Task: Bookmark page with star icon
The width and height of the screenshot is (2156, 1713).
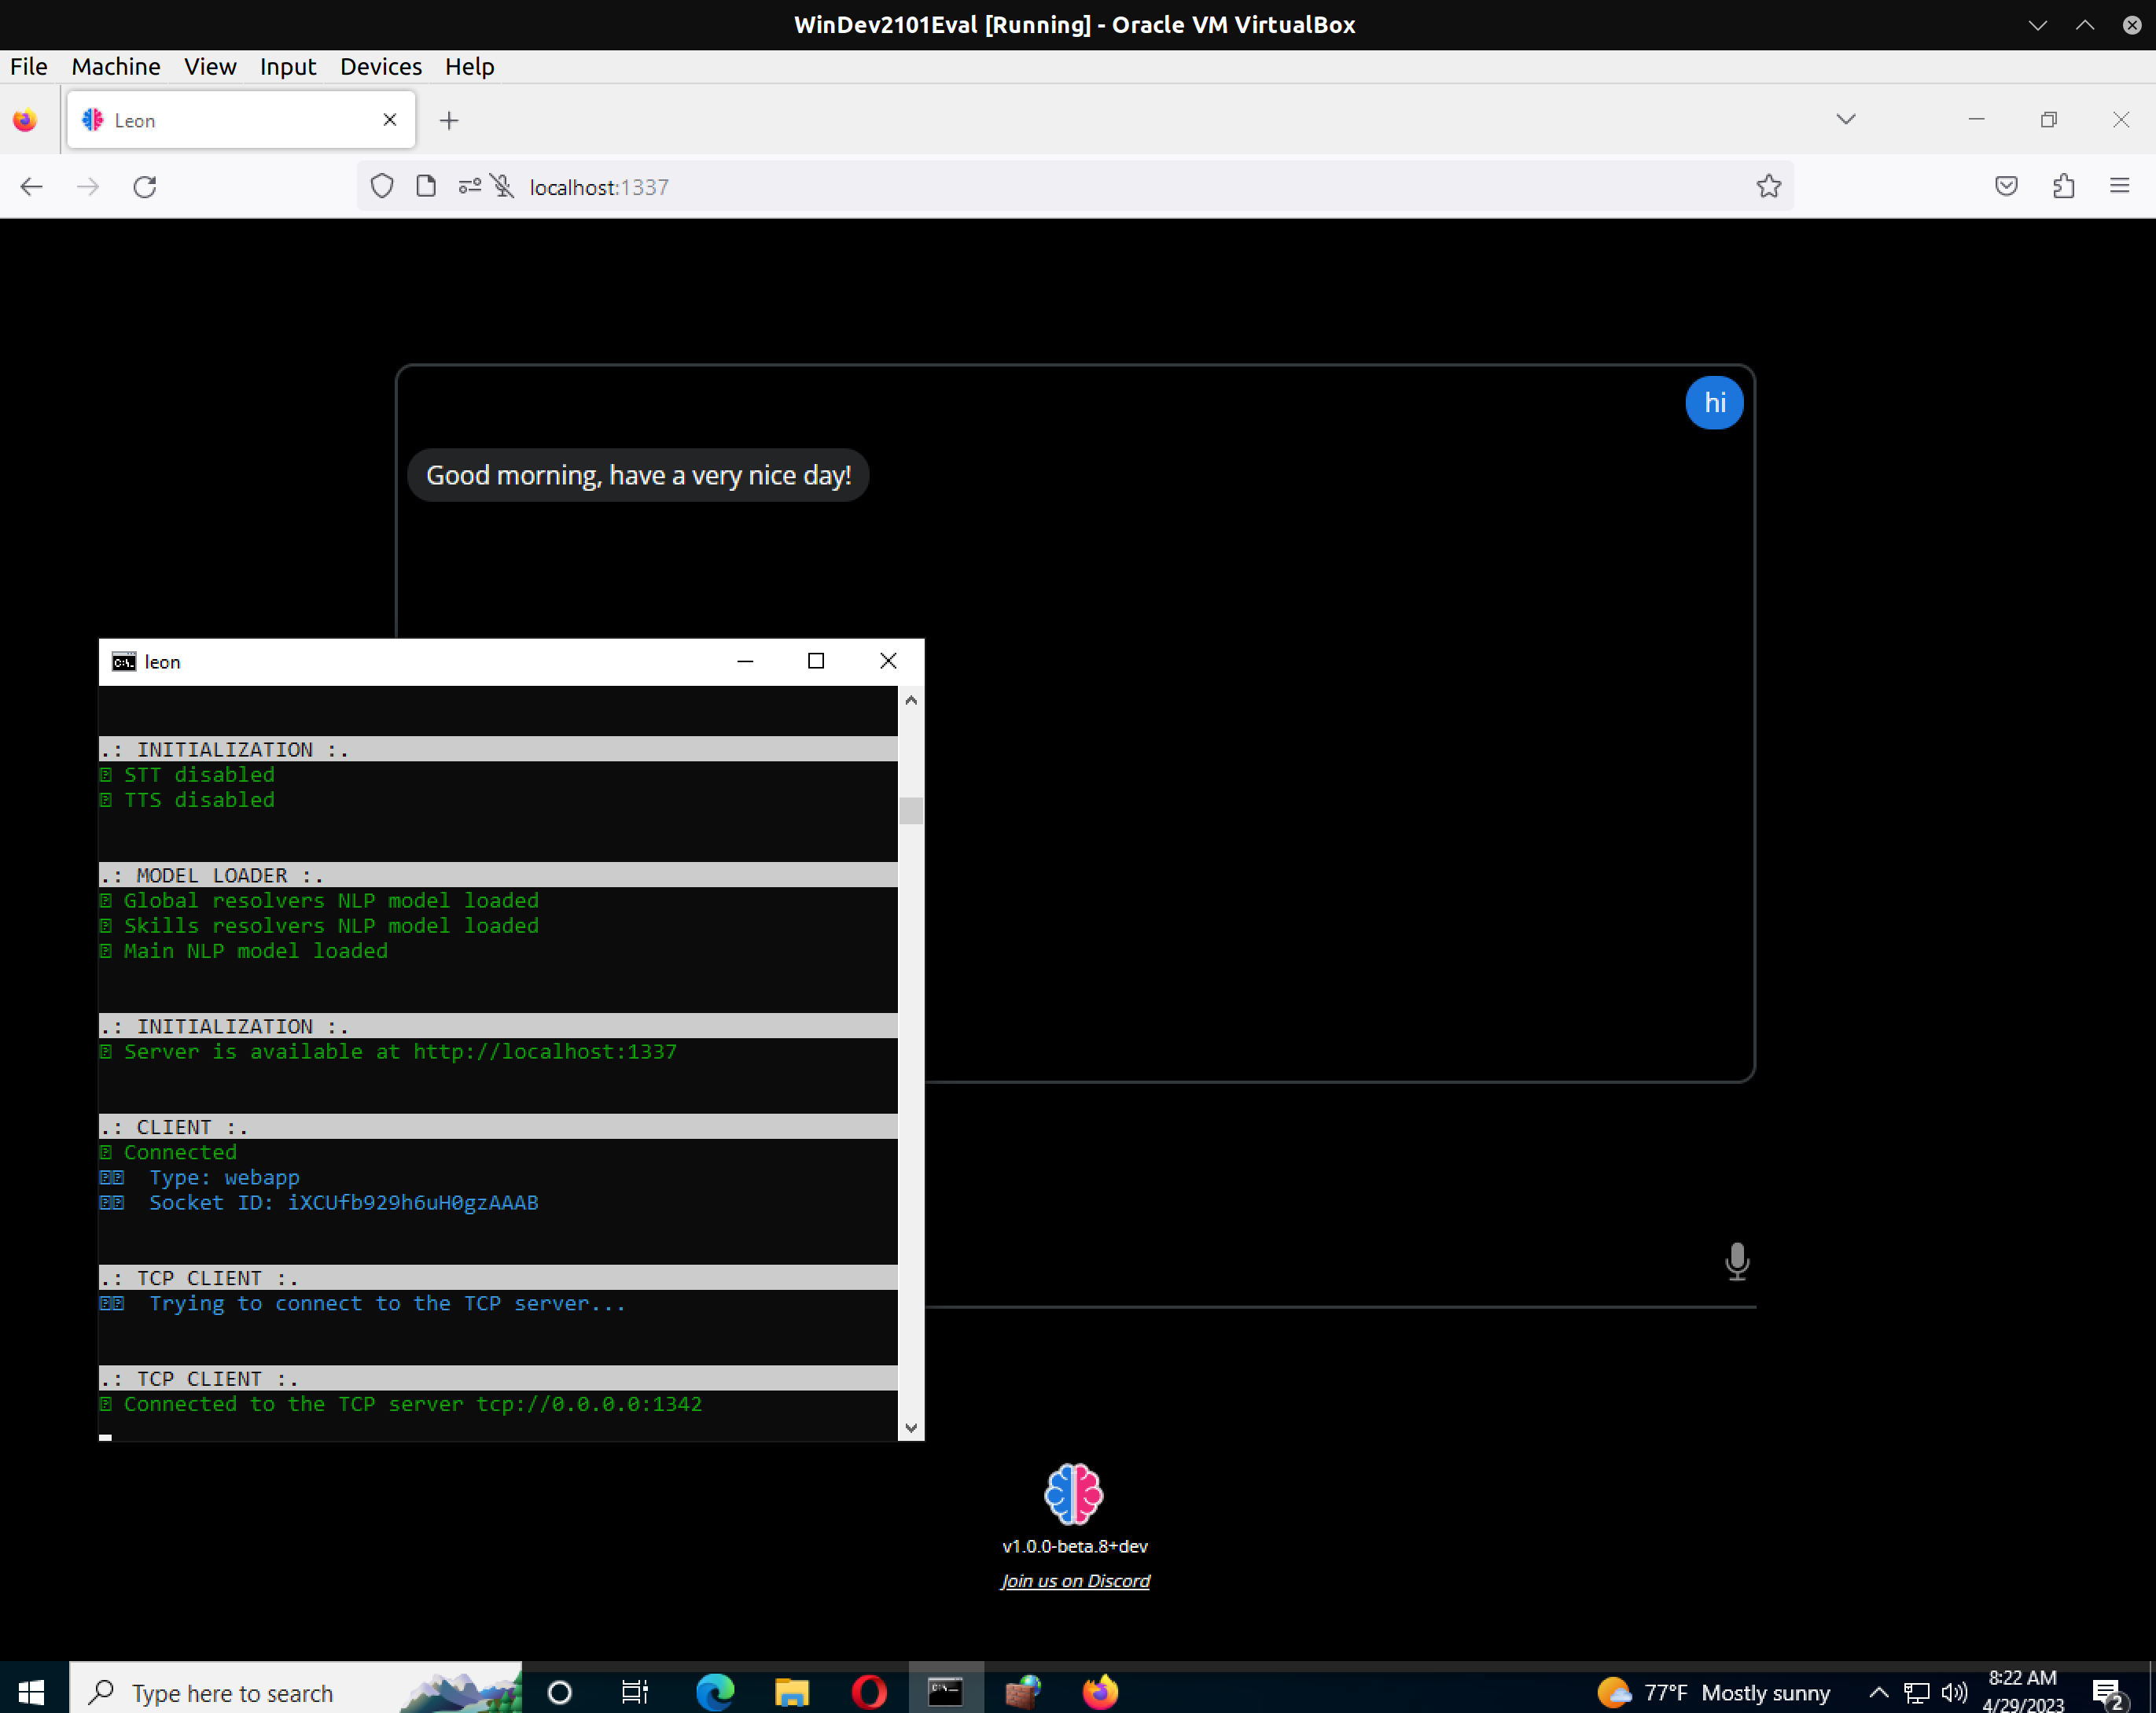Action: (x=1768, y=187)
